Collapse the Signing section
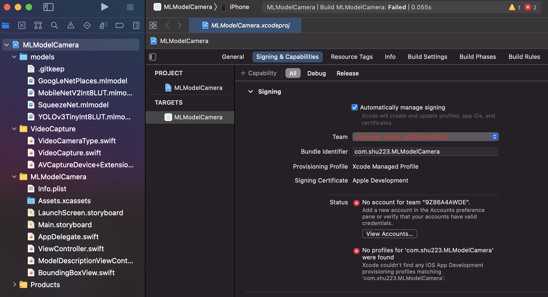The height and width of the screenshot is (297, 548). pyautogui.click(x=251, y=92)
